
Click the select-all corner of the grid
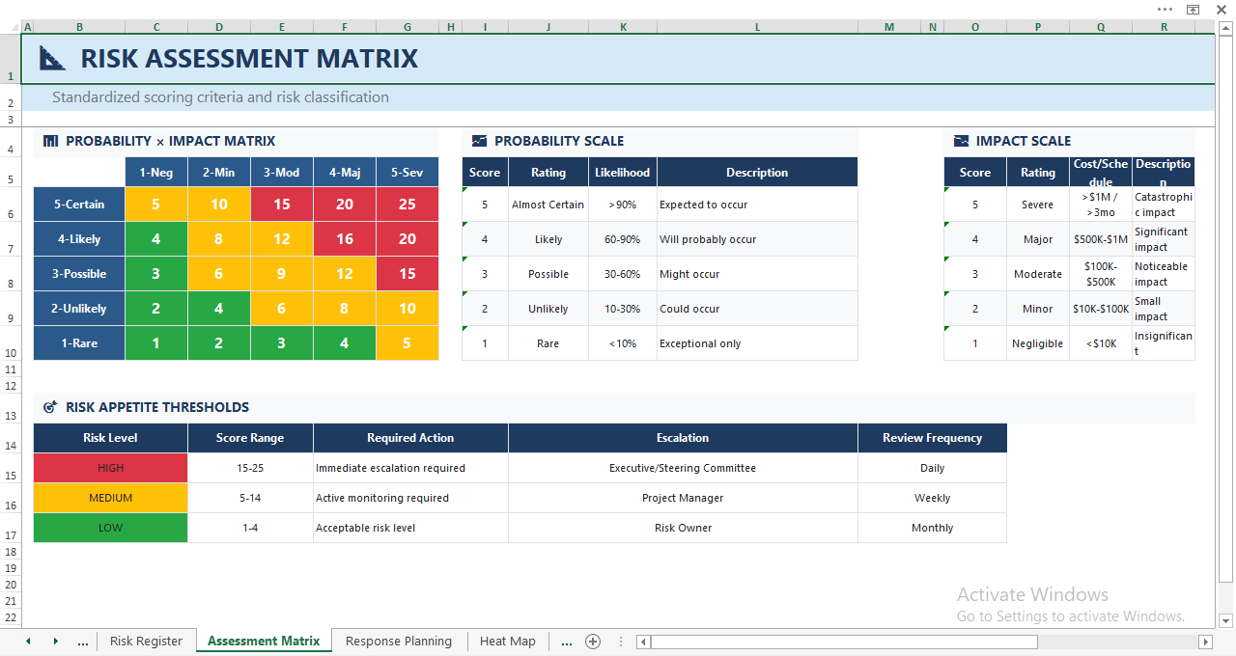pyautogui.click(x=11, y=27)
